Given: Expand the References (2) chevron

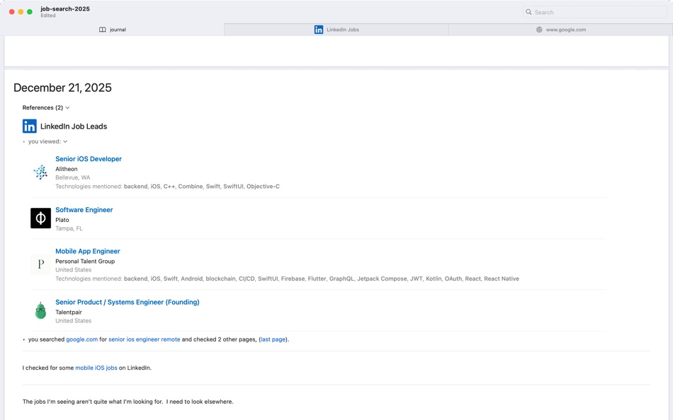Looking at the screenshot, I should (67, 107).
